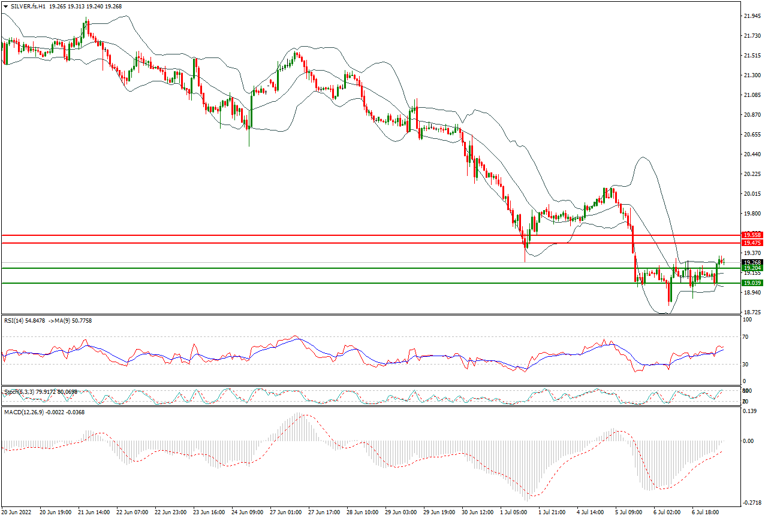Click the 19.370 price scale label
765x519 pixels.
click(752, 253)
